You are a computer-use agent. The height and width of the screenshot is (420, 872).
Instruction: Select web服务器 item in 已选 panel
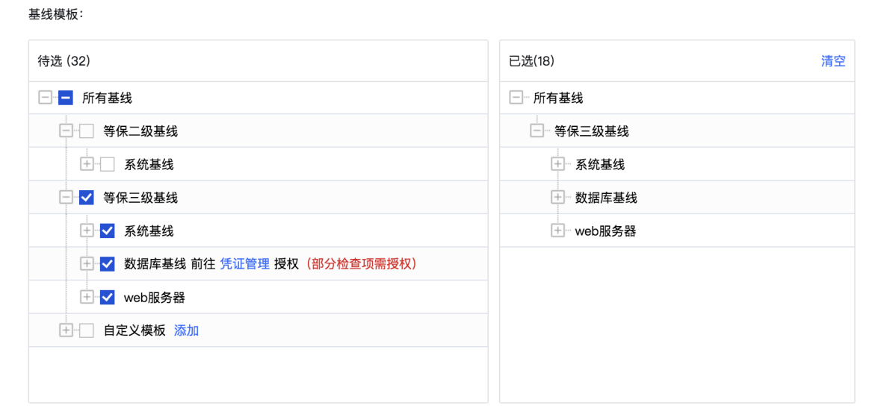point(605,231)
